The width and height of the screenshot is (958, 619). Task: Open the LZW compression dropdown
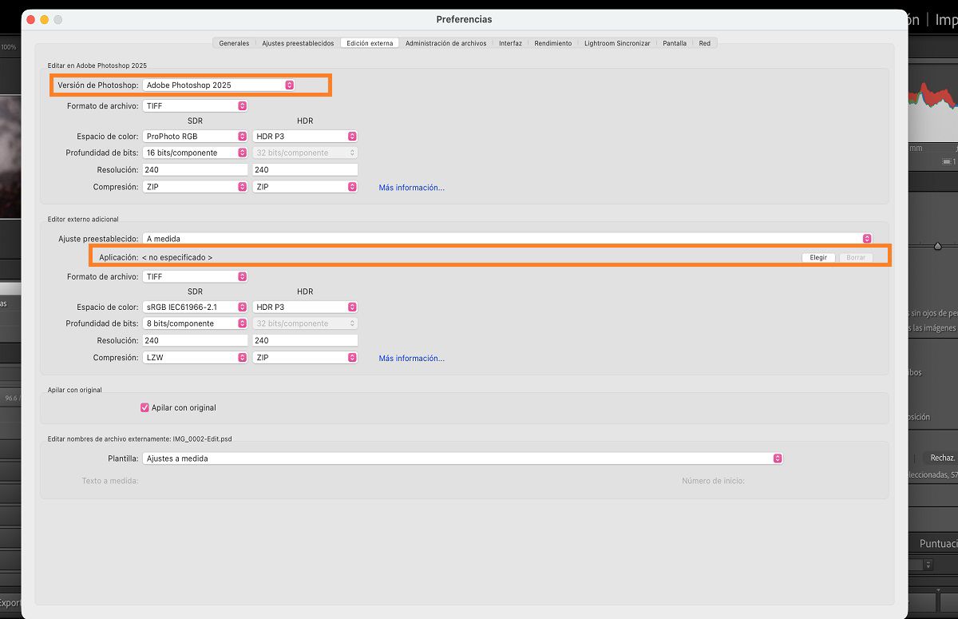coord(195,358)
